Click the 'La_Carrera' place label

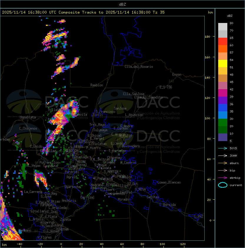pos(33,192)
